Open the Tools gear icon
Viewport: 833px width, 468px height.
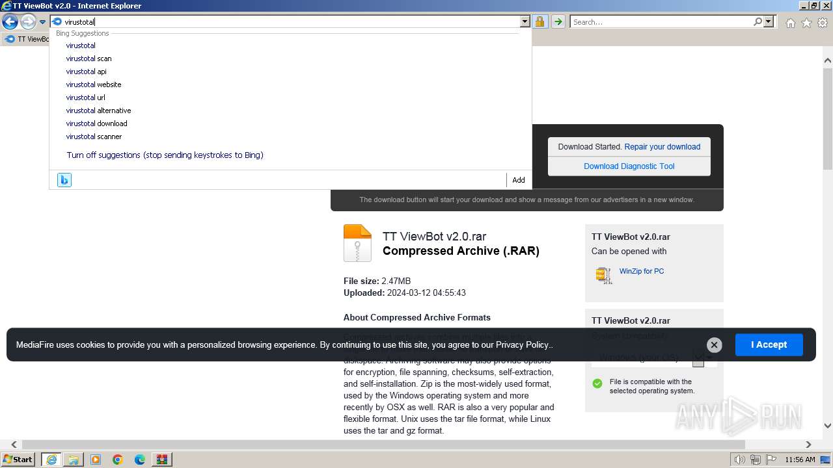tap(823, 23)
